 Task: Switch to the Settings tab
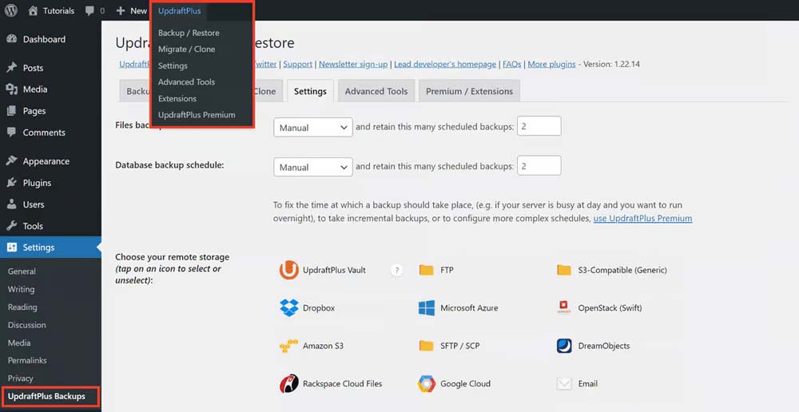click(310, 91)
